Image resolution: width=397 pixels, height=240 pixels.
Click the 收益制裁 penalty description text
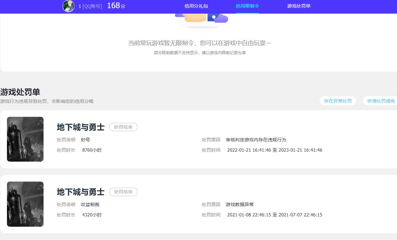coord(90,204)
